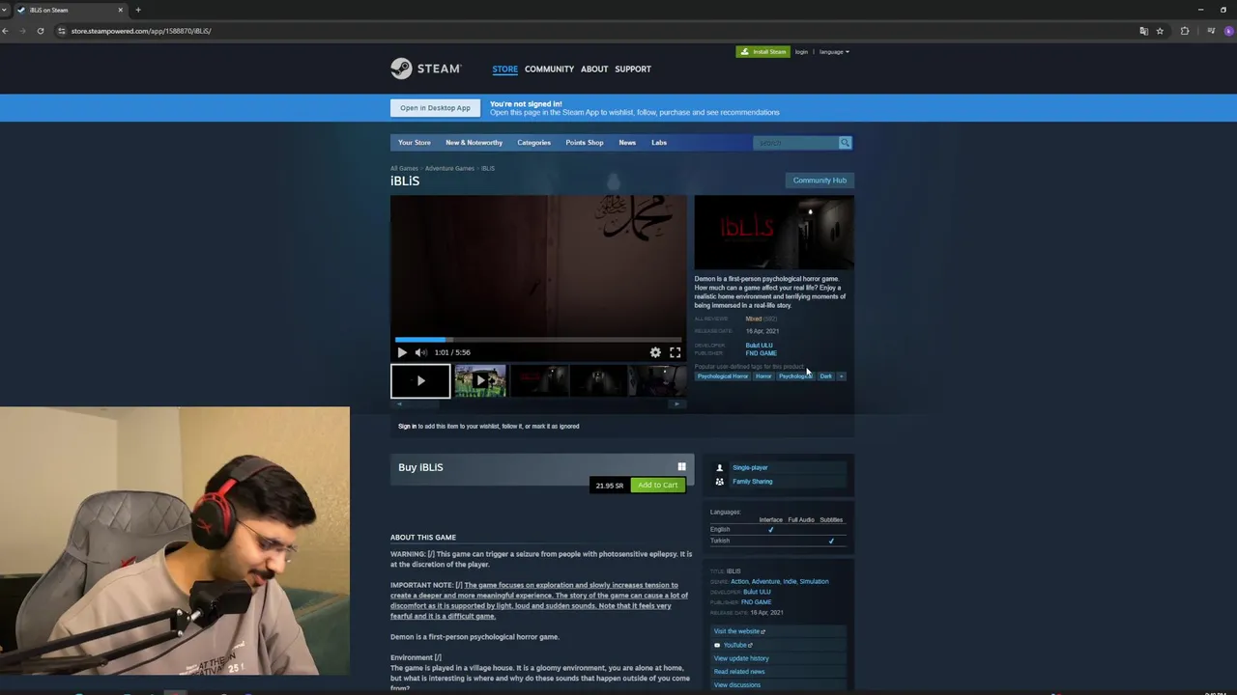The image size is (1237, 695).
Task: Click the iBLiS capsule header image
Action: [x=774, y=232]
